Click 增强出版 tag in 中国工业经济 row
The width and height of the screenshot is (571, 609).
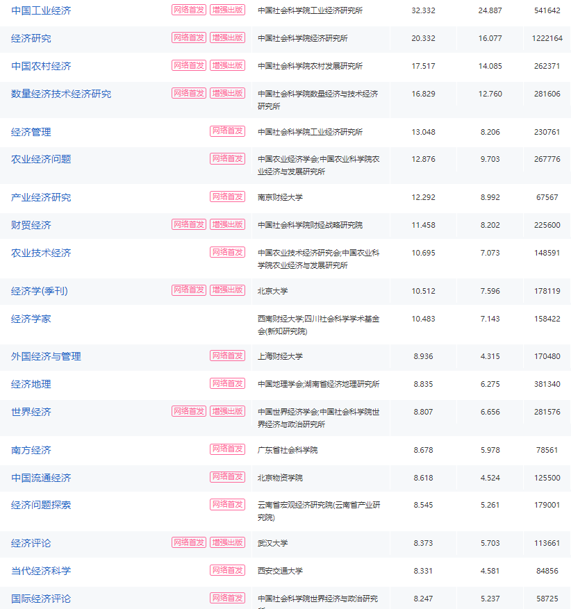tap(228, 10)
